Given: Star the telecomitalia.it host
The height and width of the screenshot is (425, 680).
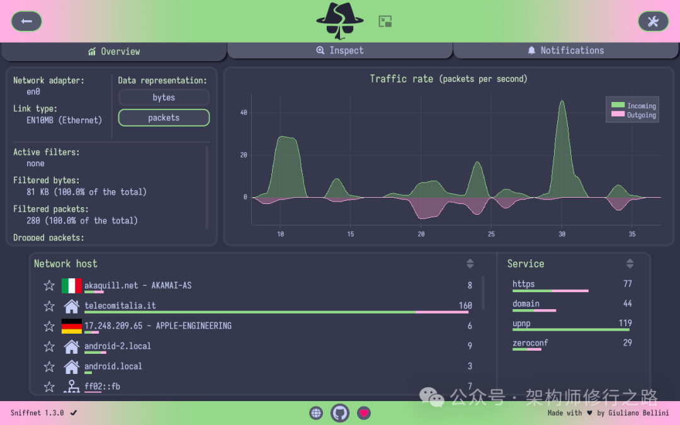Looking at the screenshot, I should click(x=49, y=306).
